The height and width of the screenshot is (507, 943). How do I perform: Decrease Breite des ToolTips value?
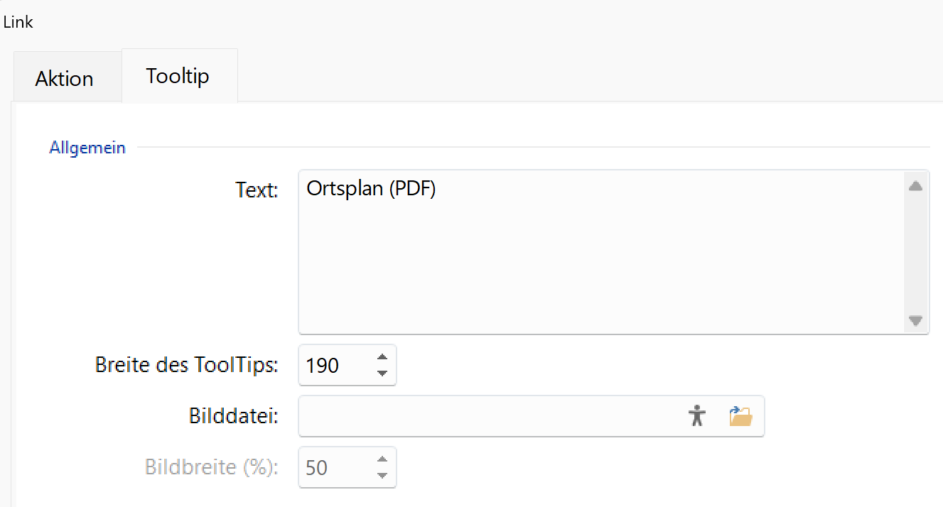click(382, 374)
